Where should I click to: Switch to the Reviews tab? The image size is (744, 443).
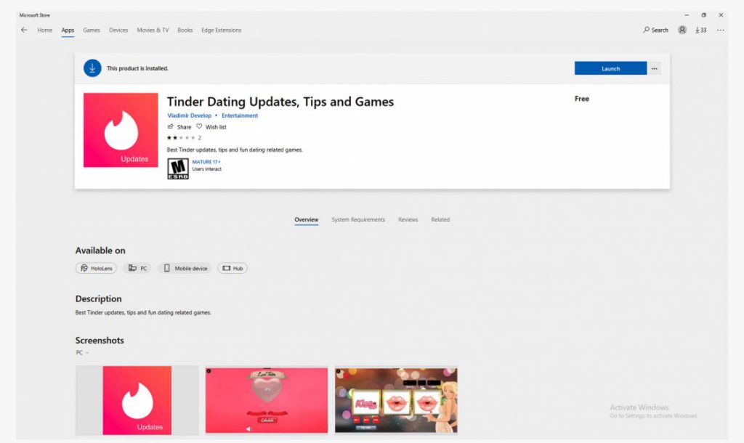(408, 219)
